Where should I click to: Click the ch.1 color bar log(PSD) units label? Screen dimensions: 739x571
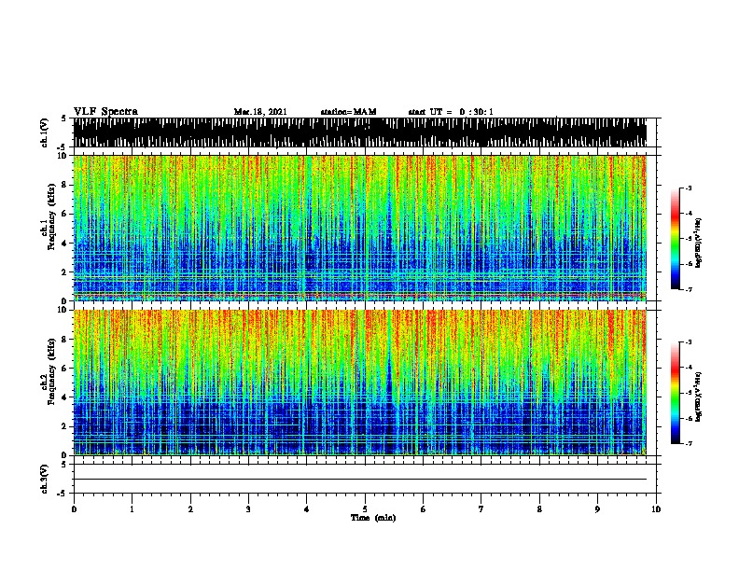(699, 243)
